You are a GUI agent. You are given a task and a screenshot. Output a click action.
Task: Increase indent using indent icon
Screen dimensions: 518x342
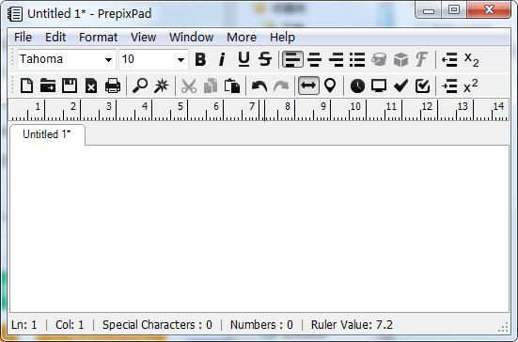pyautogui.click(x=449, y=86)
